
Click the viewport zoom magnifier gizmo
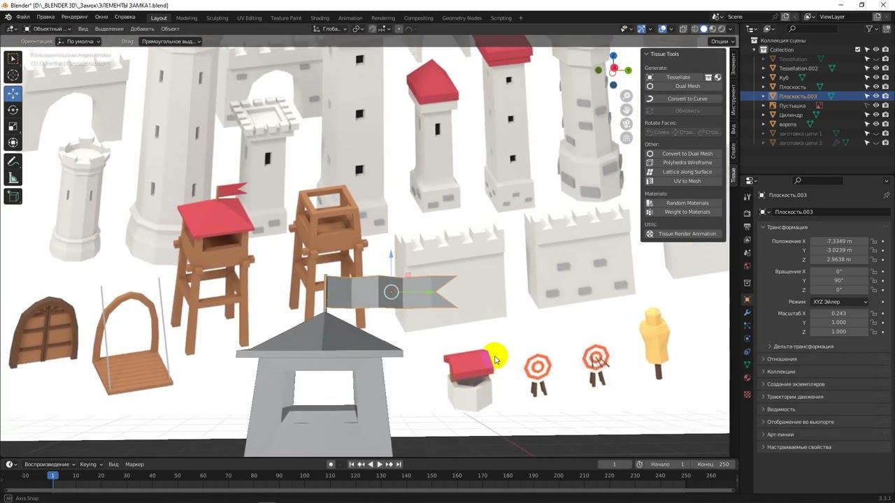[x=626, y=96]
